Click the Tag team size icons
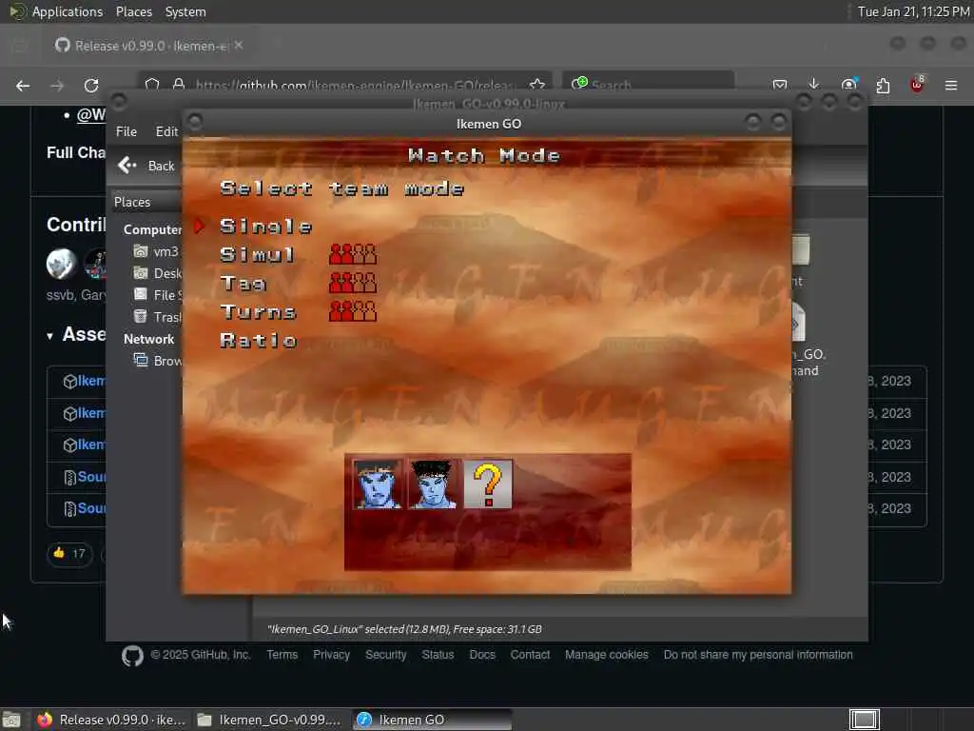This screenshot has width=974, height=731. 352,283
